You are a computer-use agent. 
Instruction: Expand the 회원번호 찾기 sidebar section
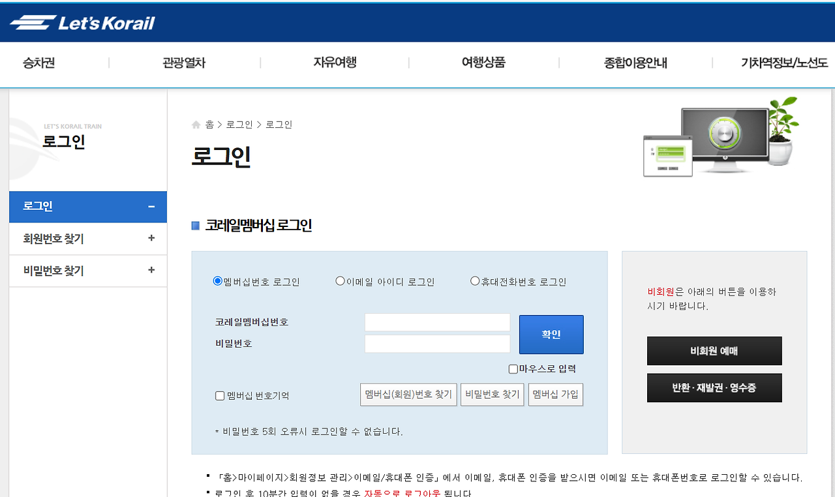tap(88, 239)
